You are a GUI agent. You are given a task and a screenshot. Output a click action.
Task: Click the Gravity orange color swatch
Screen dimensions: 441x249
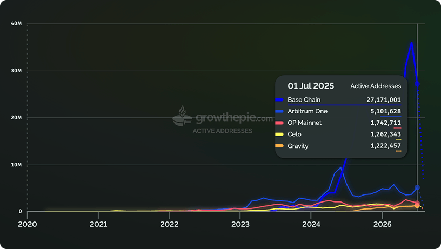279,146
